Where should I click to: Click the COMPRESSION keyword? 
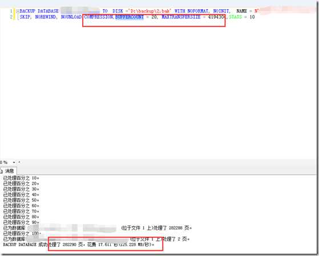tap(99, 17)
